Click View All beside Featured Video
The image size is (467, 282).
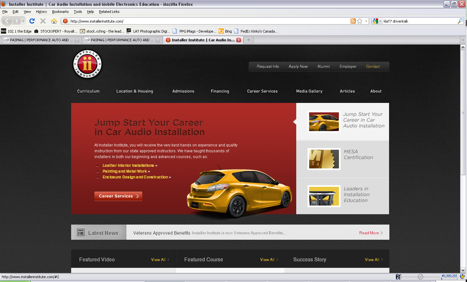point(160,260)
